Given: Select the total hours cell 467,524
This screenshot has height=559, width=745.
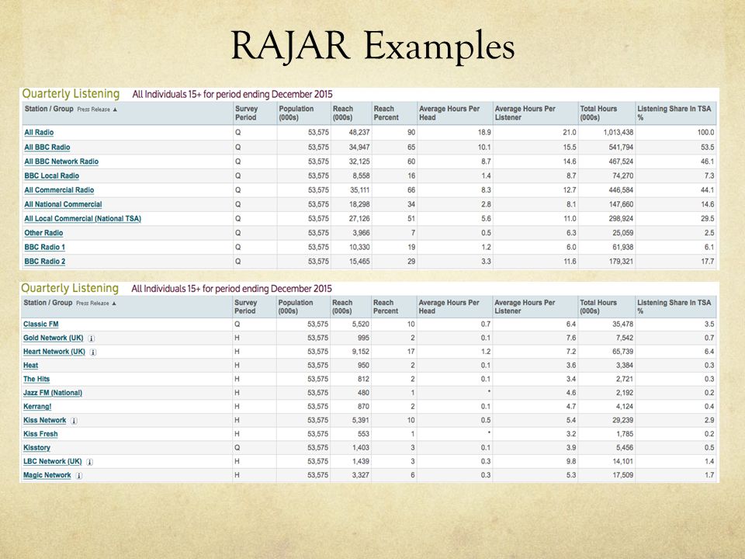Looking at the screenshot, I should click(x=621, y=161).
